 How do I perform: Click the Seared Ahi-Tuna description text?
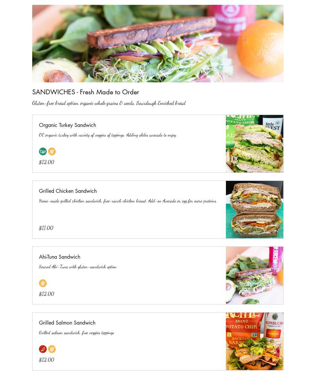coord(78,267)
